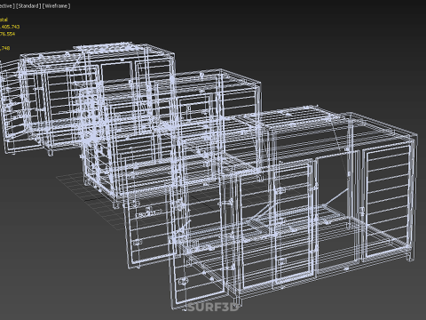
Task: Click the yellow statistic value ending ',748'
Action: click(x=5, y=48)
